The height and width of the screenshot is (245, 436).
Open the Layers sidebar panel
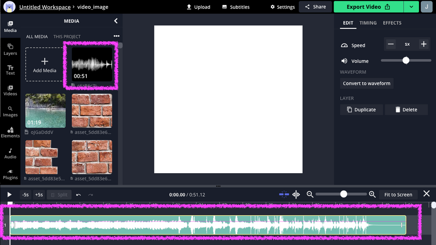(x=10, y=49)
